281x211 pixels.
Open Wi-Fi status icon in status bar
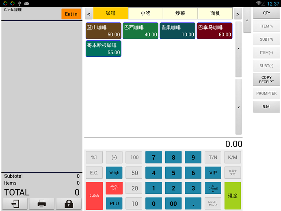tap(259, 3)
